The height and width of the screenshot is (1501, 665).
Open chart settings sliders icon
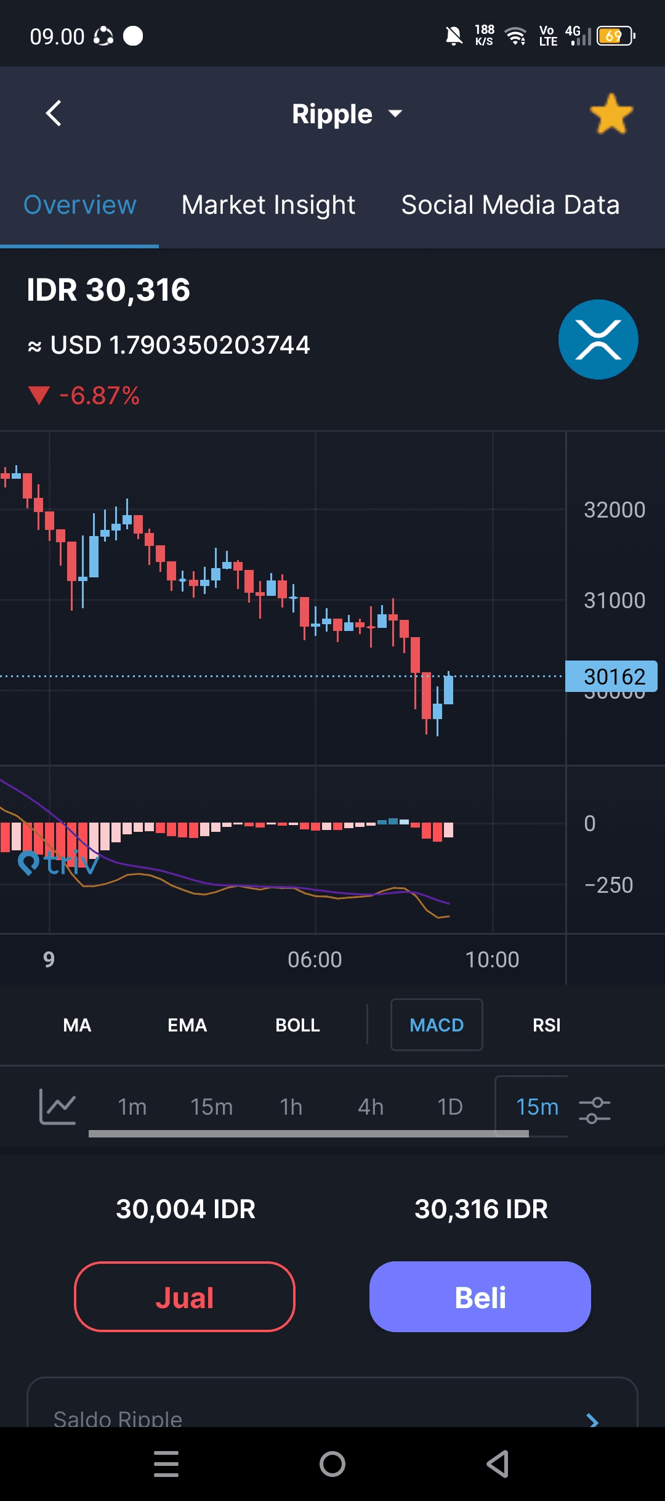(594, 1110)
